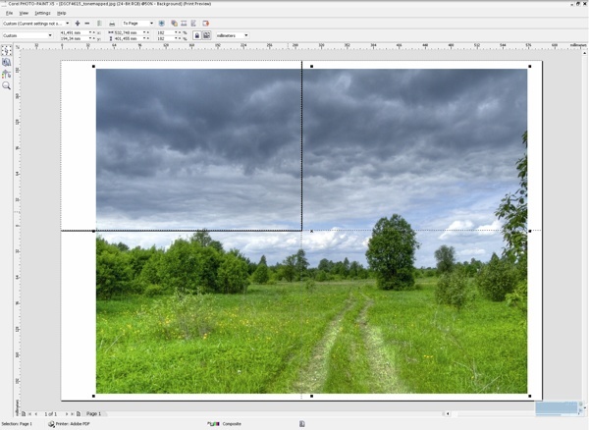
Task: Click the printer icon to print
Action: (x=112, y=24)
